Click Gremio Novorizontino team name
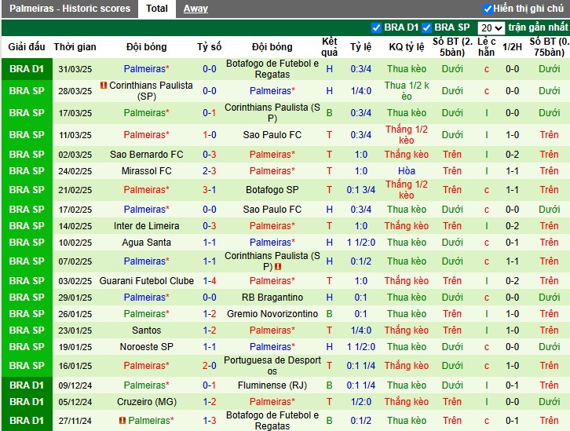Image resolution: width=570 pixels, height=431 pixels. [x=272, y=313]
